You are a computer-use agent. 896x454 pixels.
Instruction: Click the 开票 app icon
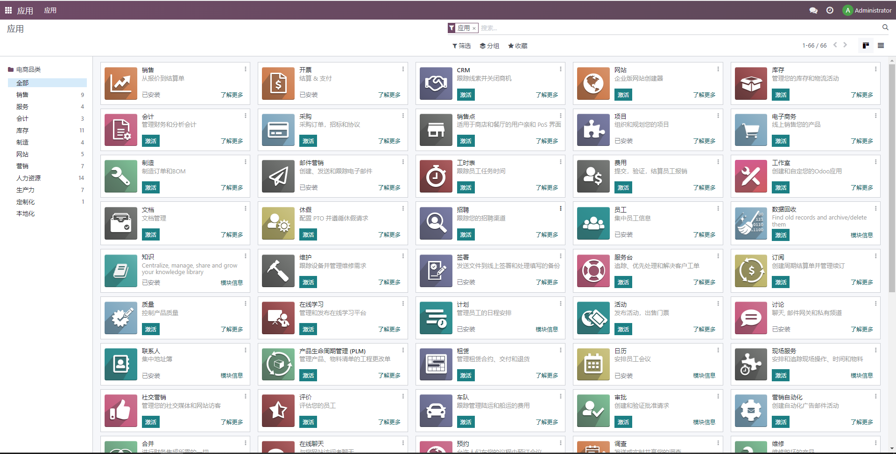[278, 83]
